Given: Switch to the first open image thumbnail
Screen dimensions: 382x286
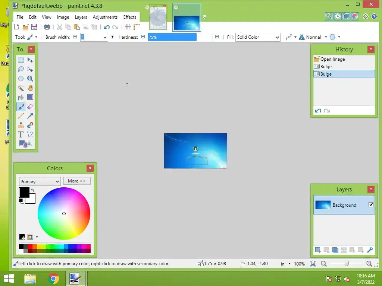Looking at the screenshot, I should (x=158, y=18).
